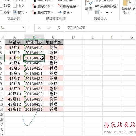Click the 数值 button
Screen dimensions: 136x136
pyautogui.click(x=89, y=7)
